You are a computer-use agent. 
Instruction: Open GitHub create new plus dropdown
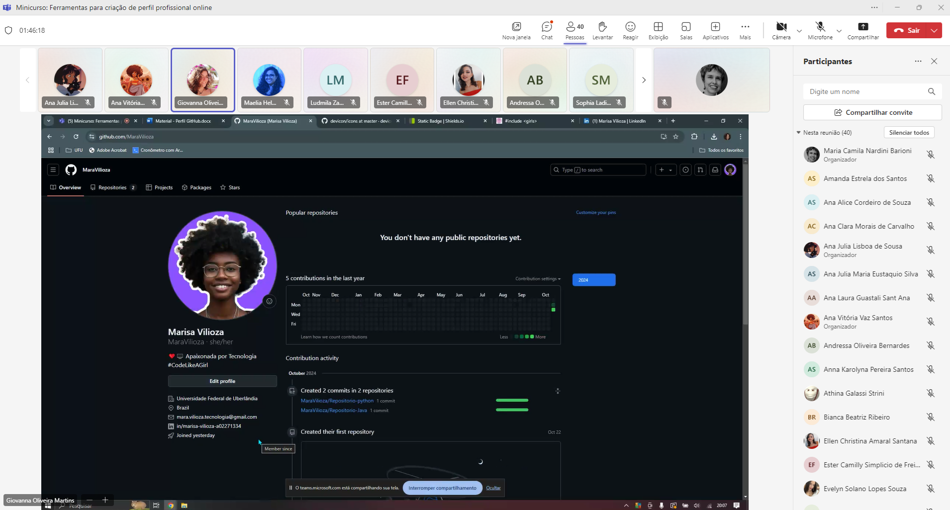click(665, 170)
